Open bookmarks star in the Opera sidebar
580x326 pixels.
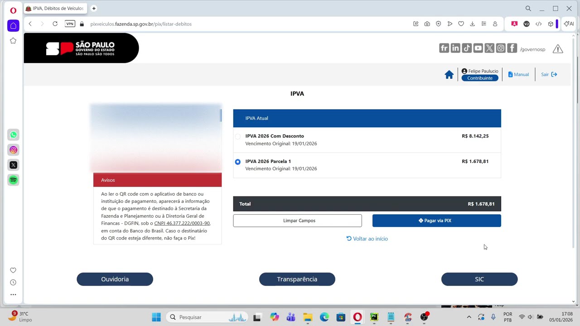click(x=13, y=41)
